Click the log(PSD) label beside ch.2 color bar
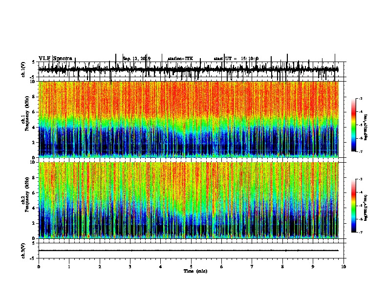Viewport: 387px width, 299px height. tap(366, 208)
